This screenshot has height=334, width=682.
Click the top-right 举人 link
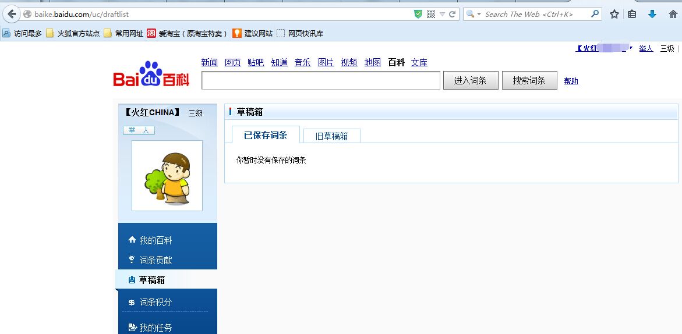pyautogui.click(x=646, y=49)
